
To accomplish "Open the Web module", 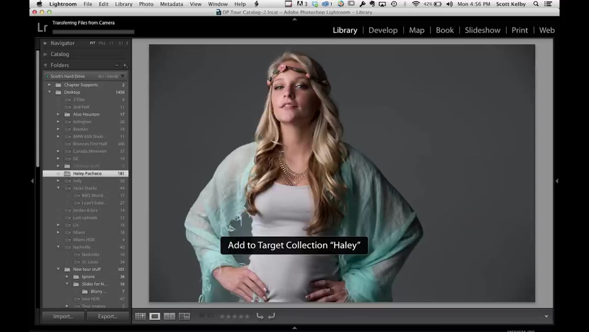I will [547, 30].
